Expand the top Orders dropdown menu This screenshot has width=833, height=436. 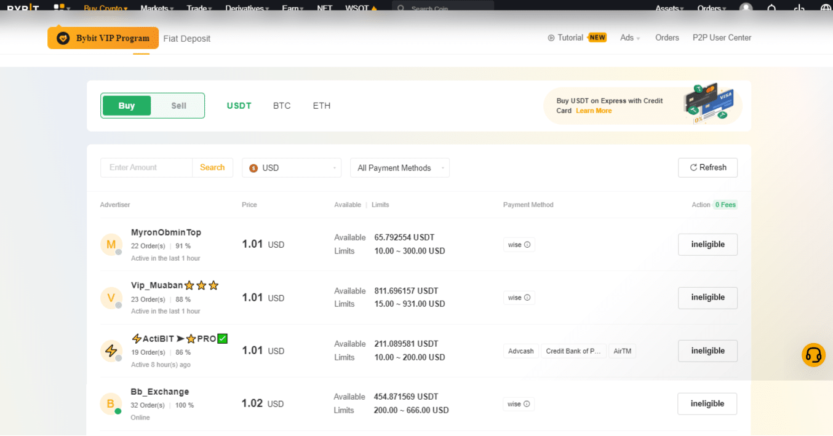[x=712, y=9]
